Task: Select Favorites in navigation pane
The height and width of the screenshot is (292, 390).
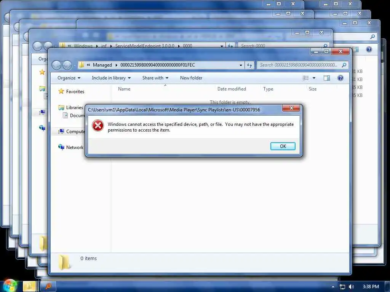Action: [x=75, y=92]
